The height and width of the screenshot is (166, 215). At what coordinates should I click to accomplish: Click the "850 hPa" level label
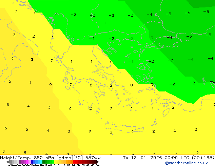pyautogui.click(x=44, y=158)
